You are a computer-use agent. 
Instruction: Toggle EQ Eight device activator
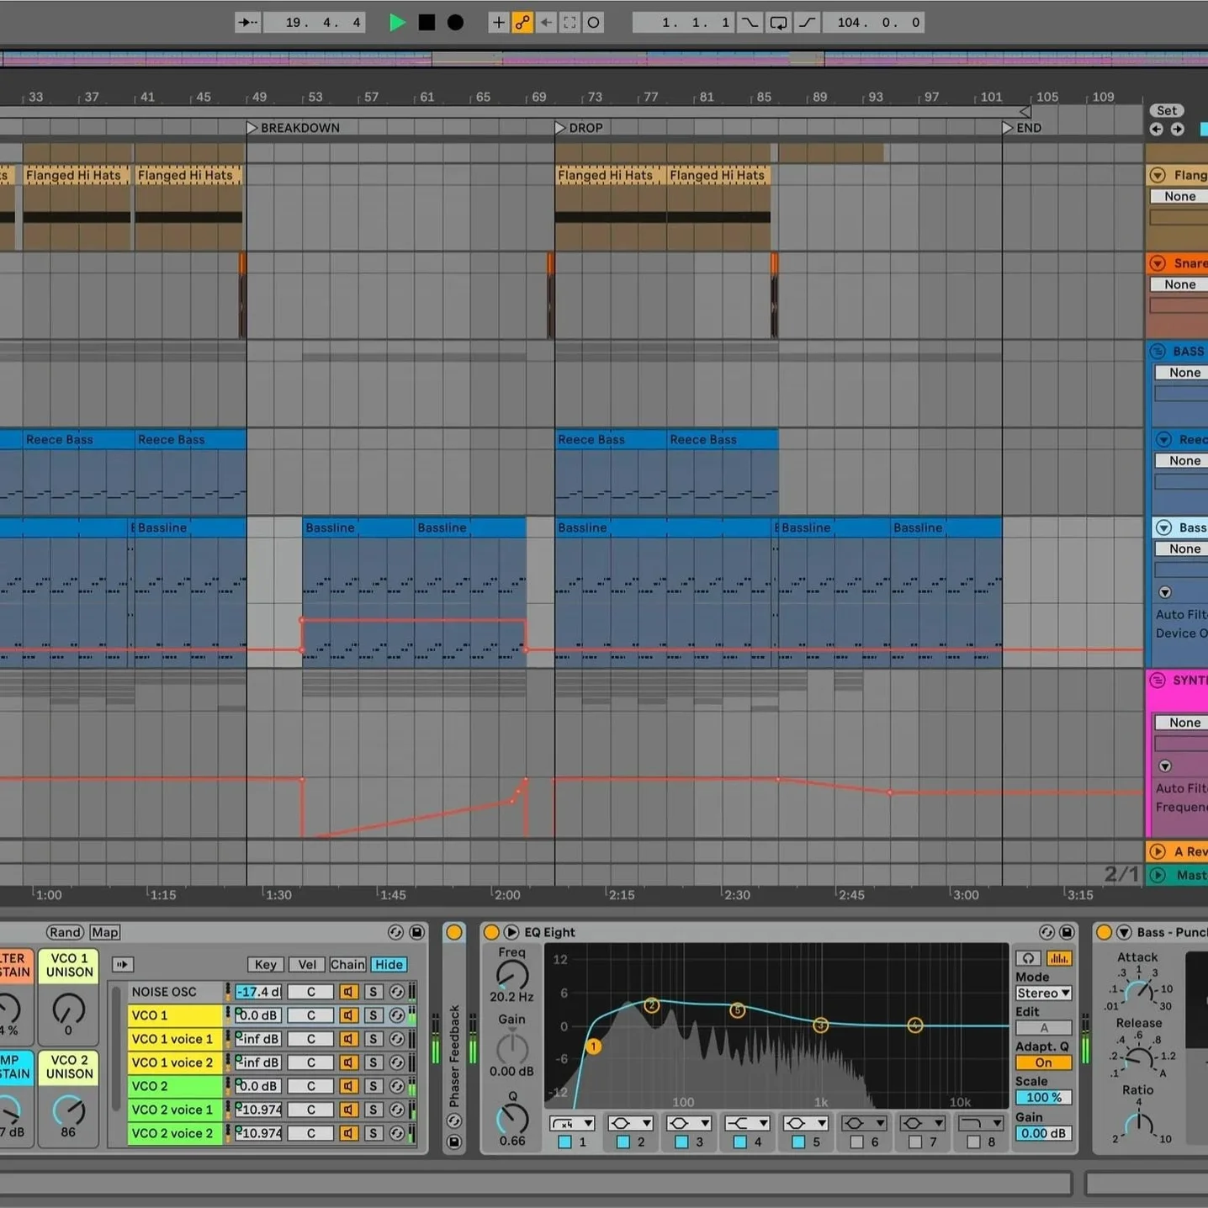[491, 932]
